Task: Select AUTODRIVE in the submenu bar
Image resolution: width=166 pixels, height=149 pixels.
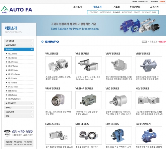Action: click(127, 12)
